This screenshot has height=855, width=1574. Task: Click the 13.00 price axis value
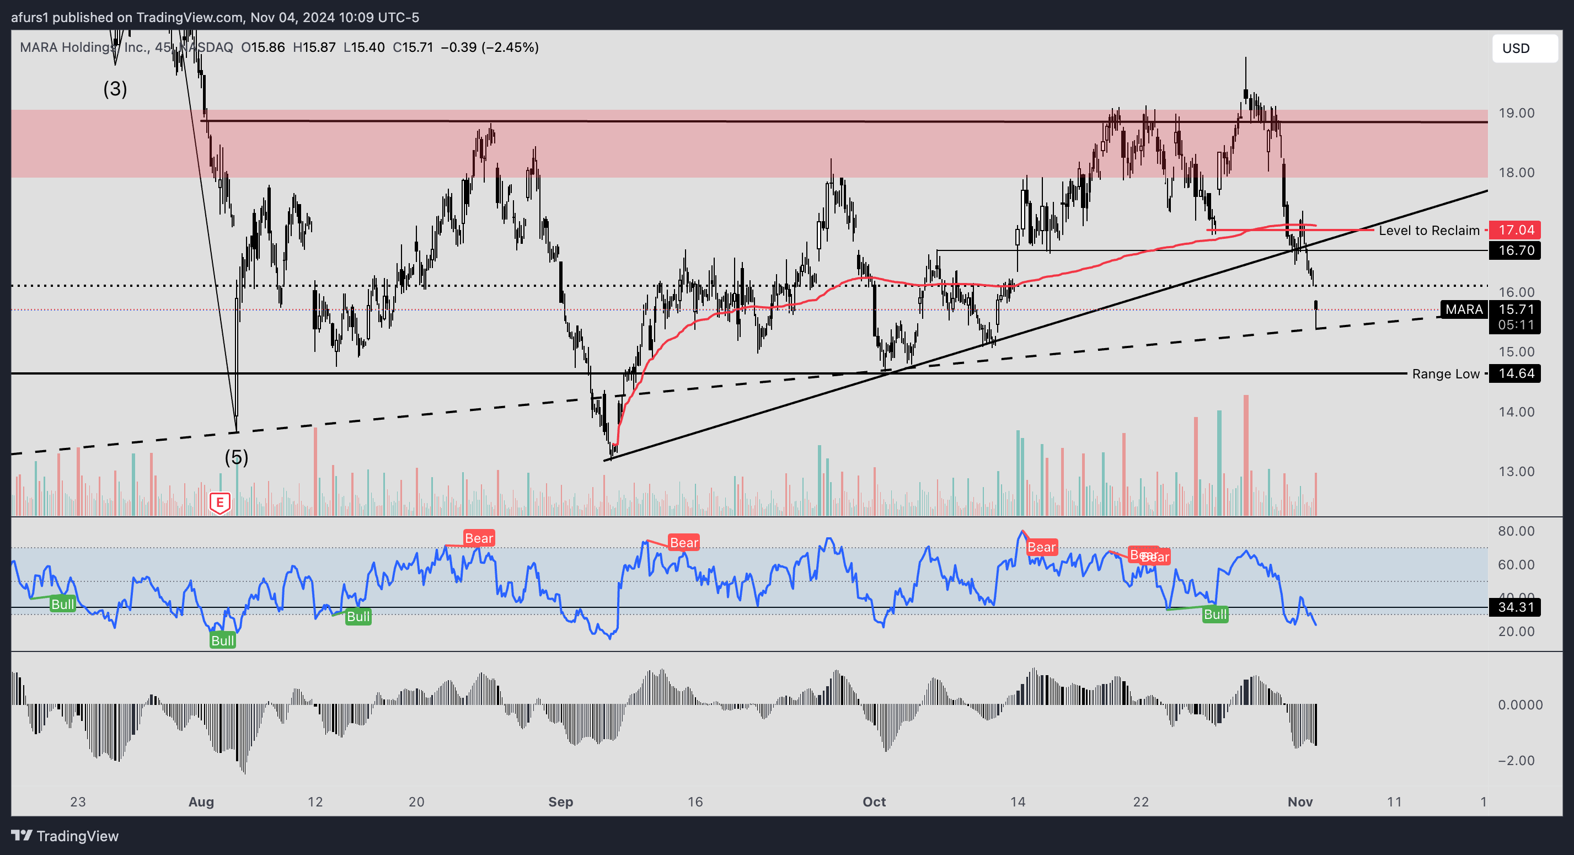click(x=1516, y=471)
